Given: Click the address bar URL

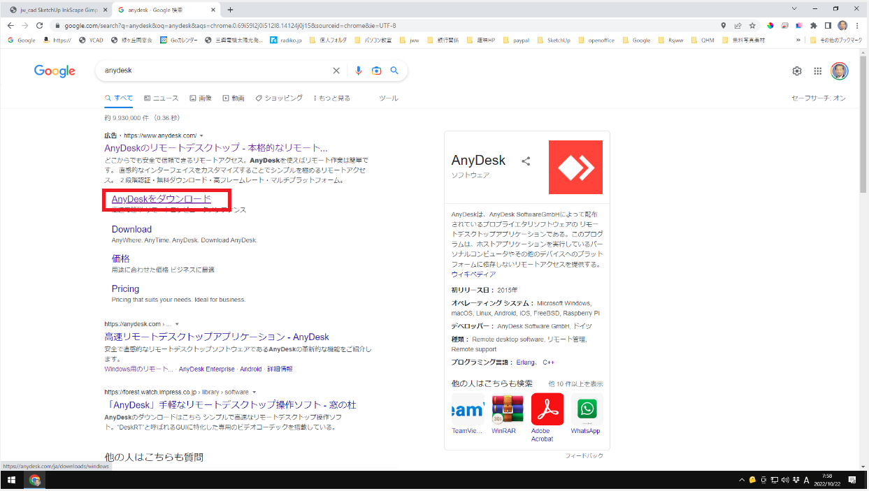Looking at the screenshot, I should pos(230,25).
